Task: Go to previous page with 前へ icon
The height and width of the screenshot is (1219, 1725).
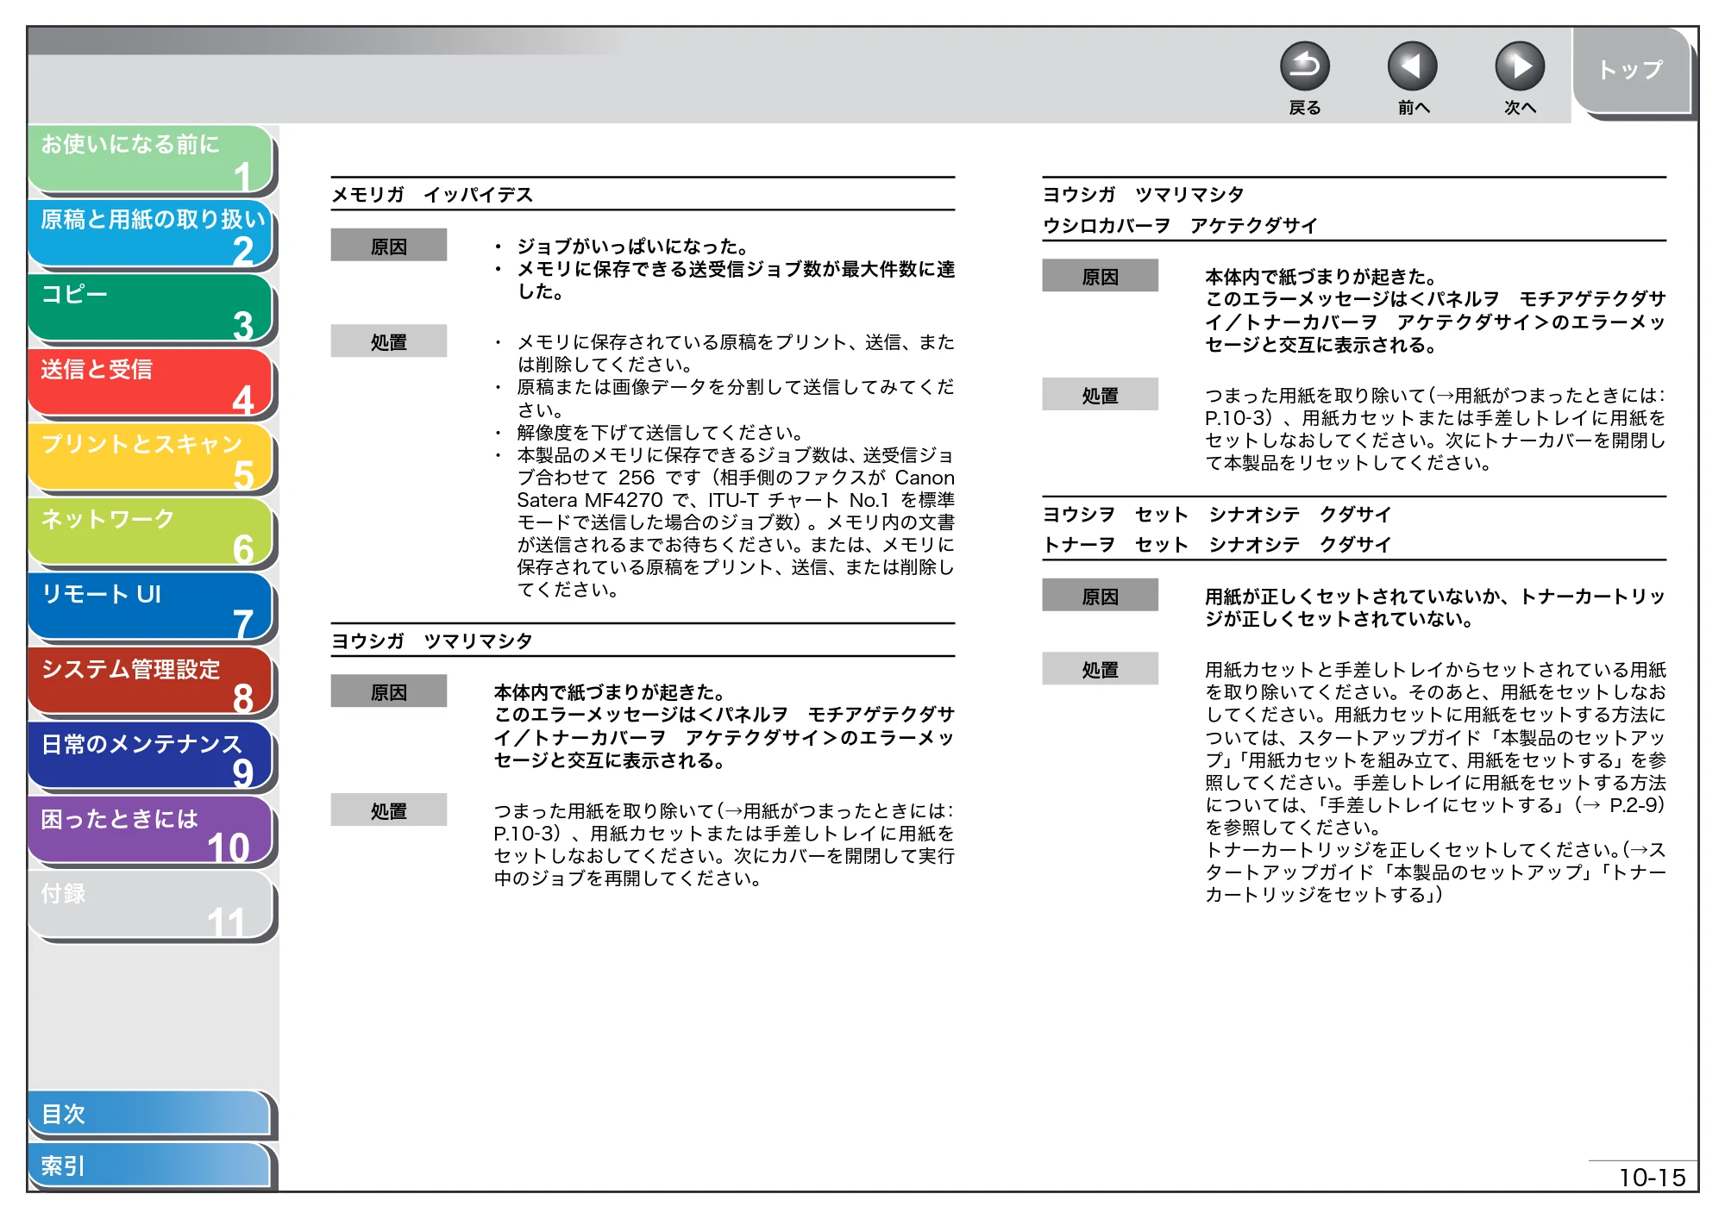Action: click(x=1412, y=66)
